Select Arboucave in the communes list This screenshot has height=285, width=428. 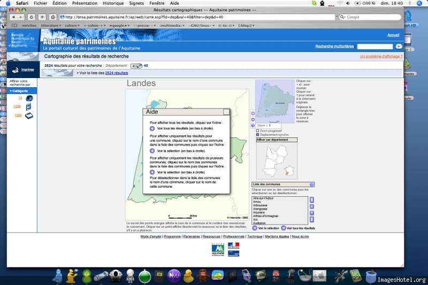pos(260,205)
